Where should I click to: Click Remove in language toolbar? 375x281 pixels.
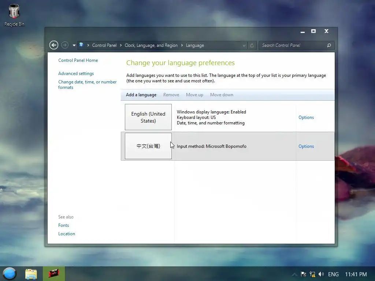(x=171, y=95)
